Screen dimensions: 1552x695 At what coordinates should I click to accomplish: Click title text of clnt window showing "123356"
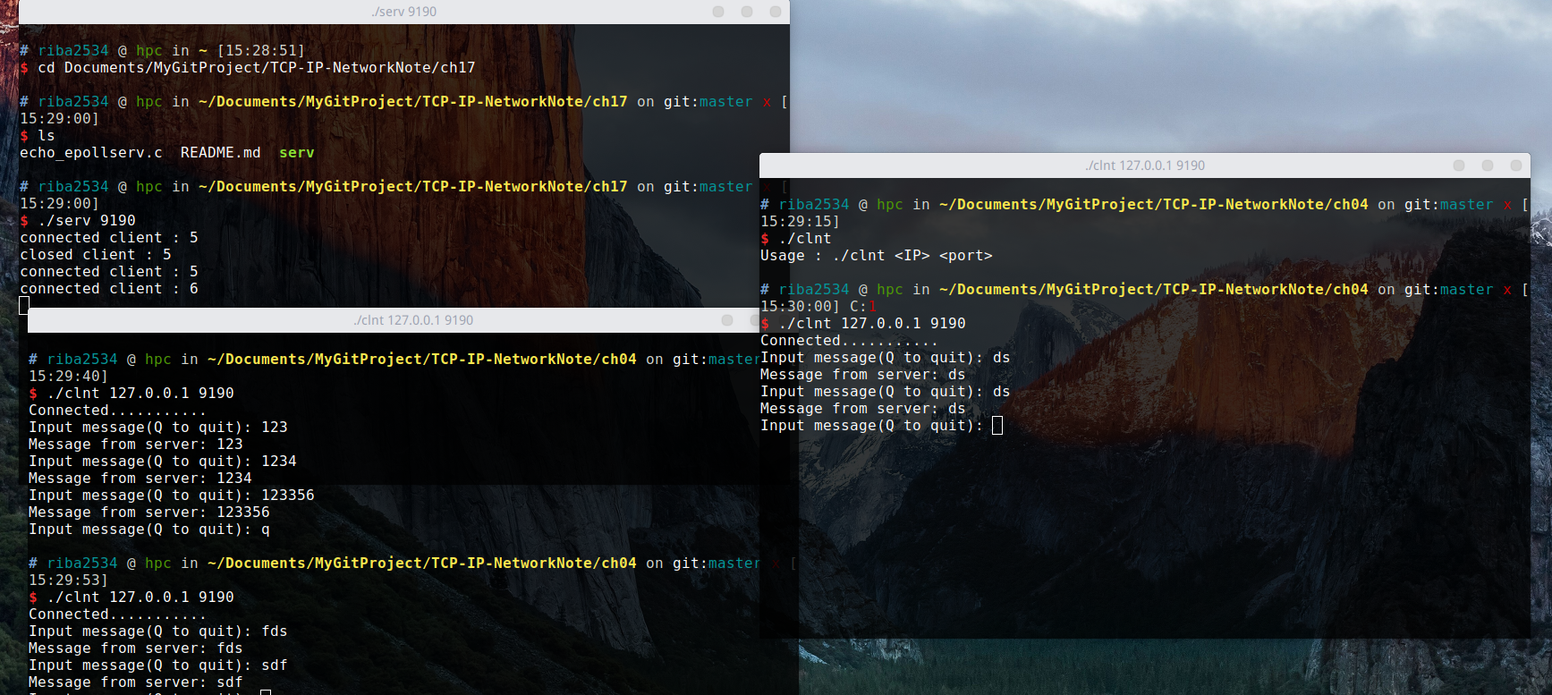(x=413, y=320)
